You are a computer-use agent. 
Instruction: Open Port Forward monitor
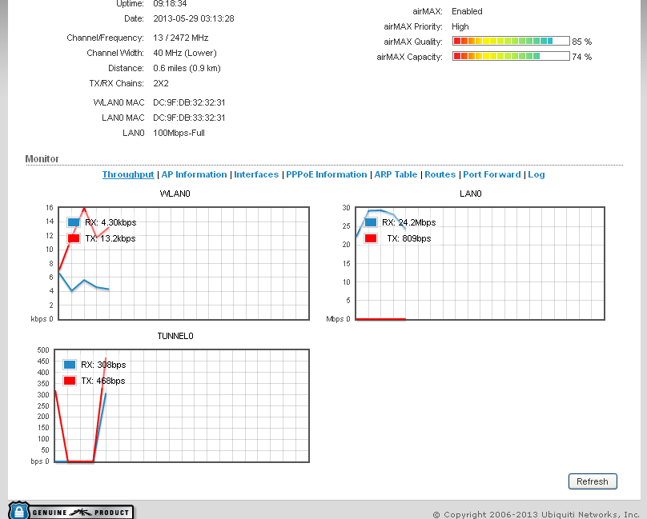tap(492, 175)
